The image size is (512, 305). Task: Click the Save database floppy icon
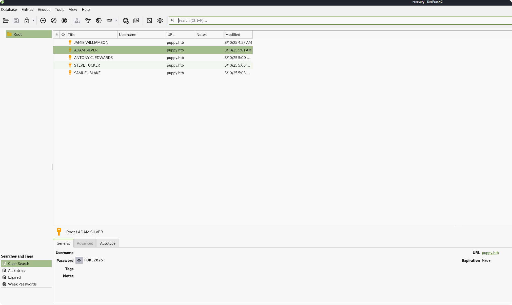tap(16, 21)
